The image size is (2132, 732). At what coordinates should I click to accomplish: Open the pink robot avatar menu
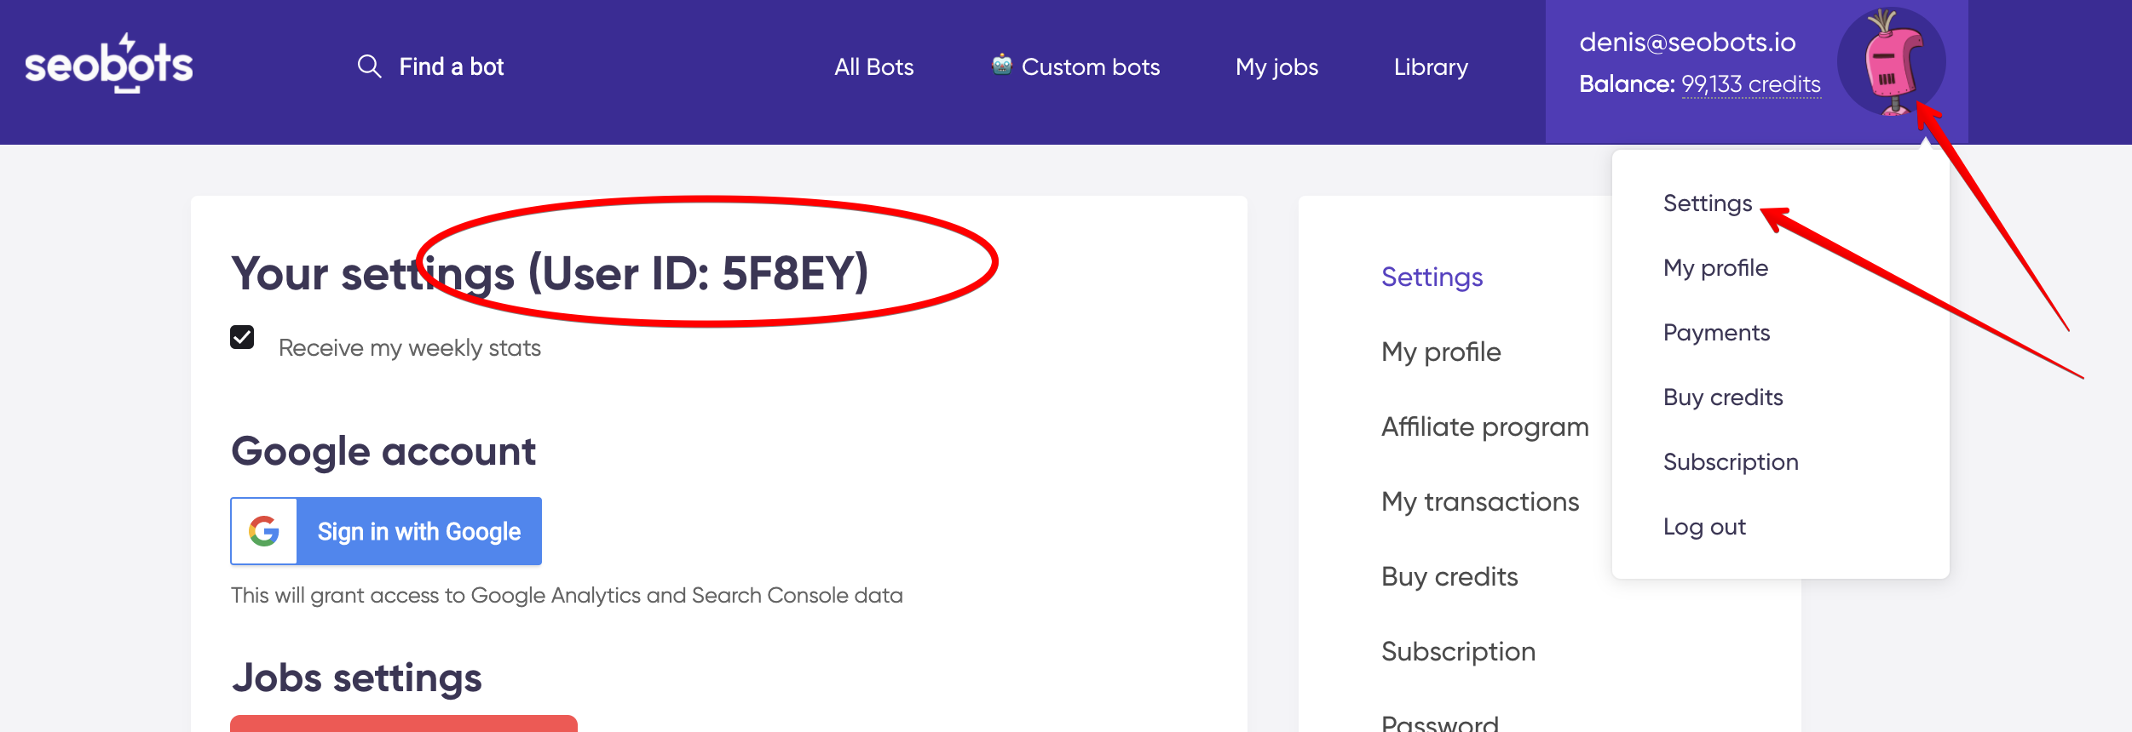[x=1892, y=62]
